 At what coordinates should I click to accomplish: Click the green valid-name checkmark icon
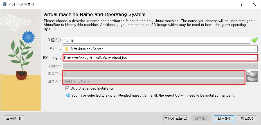coord(255,40)
